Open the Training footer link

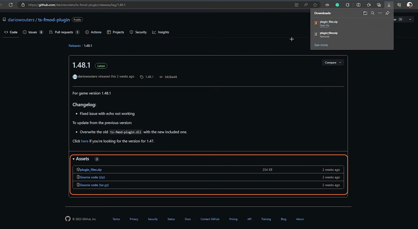tap(266, 219)
